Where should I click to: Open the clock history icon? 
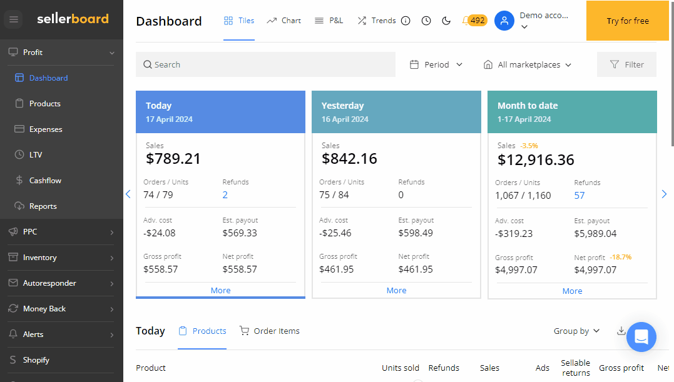click(x=426, y=21)
